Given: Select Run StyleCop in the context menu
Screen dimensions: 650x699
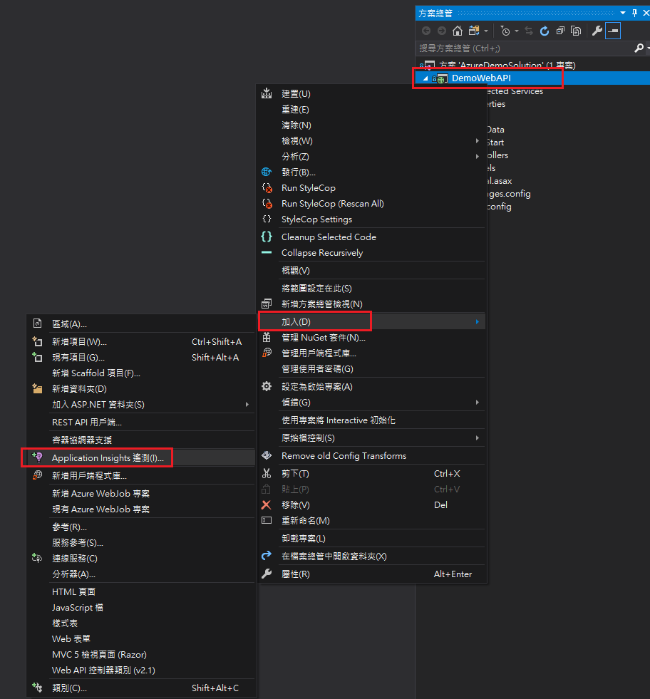Looking at the screenshot, I should coord(308,188).
